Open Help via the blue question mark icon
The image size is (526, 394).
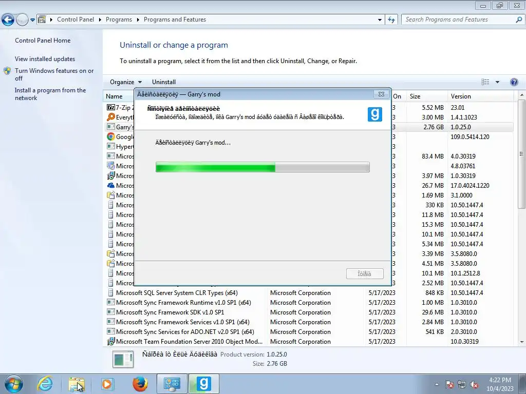pyautogui.click(x=514, y=82)
